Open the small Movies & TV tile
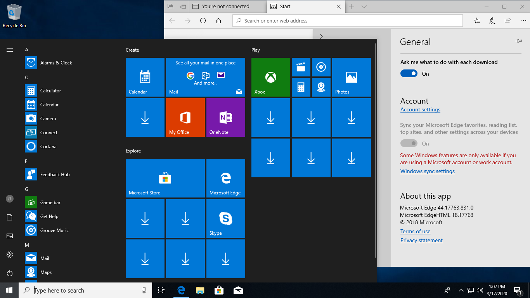This screenshot has height=298, width=530. (301, 67)
